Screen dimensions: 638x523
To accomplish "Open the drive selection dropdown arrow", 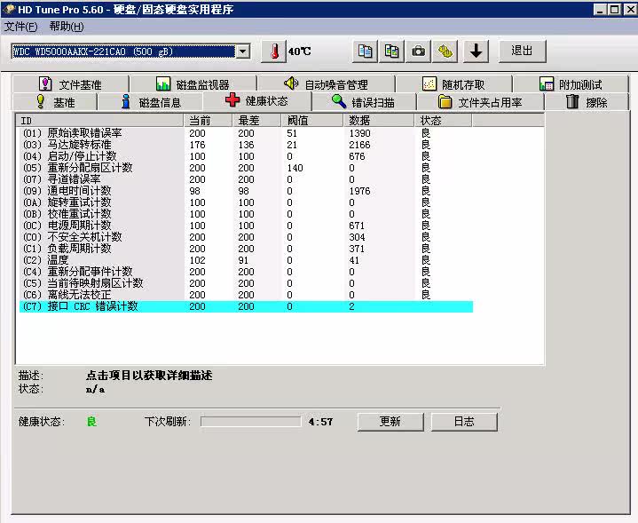I will tap(243, 52).
